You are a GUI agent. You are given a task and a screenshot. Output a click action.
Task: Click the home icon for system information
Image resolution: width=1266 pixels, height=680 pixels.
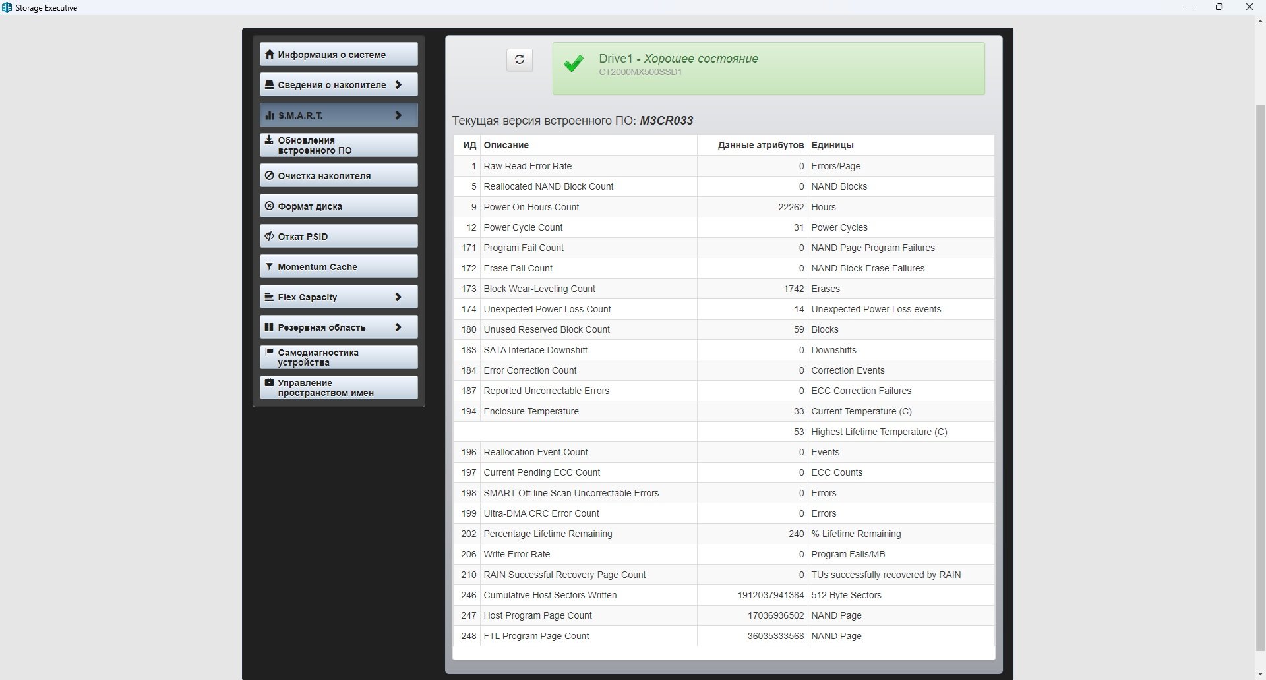coord(269,55)
